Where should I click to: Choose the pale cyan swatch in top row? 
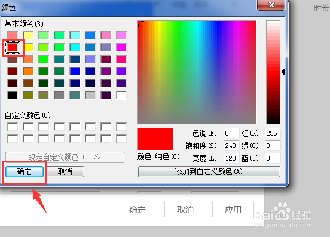click(x=75, y=35)
